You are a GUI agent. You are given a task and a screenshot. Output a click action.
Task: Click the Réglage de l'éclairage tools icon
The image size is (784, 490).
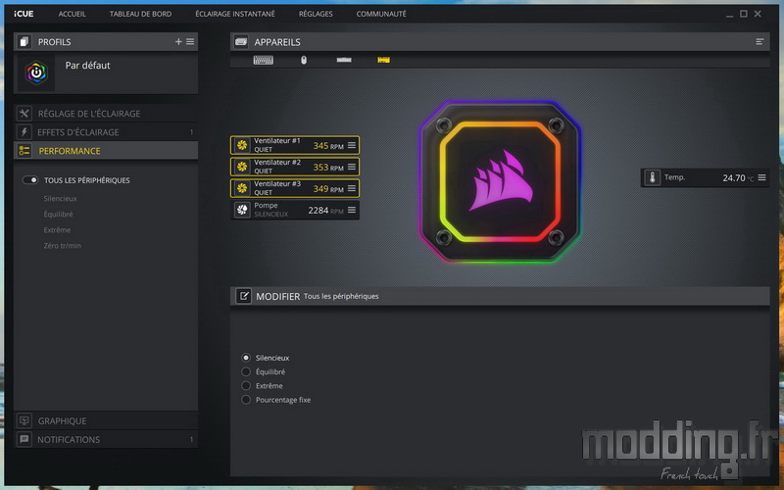click(x=24, y=114)
